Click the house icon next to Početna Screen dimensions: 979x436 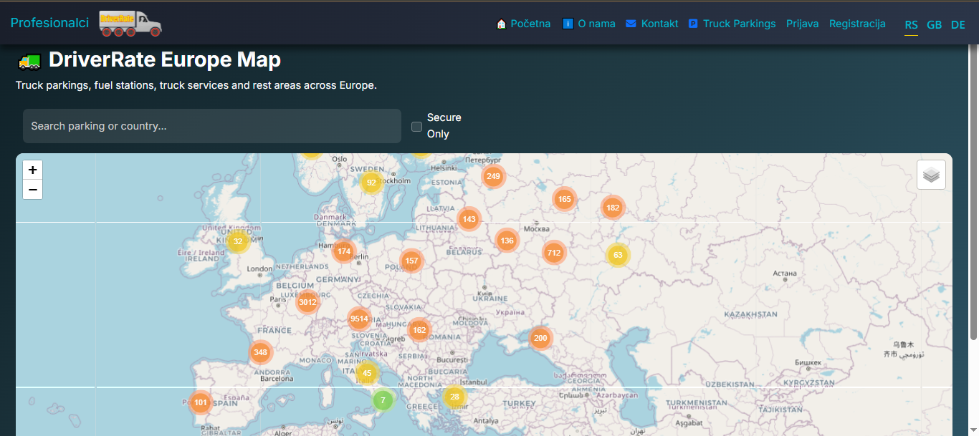pyautogui.click(x=502, y=24)
